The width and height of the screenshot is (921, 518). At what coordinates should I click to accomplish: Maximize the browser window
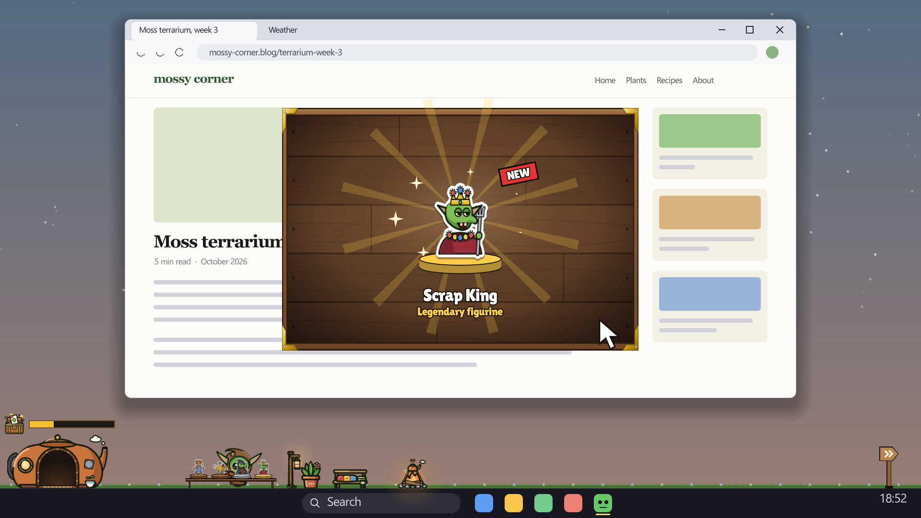pyautogui.click(x=750, y=30)
